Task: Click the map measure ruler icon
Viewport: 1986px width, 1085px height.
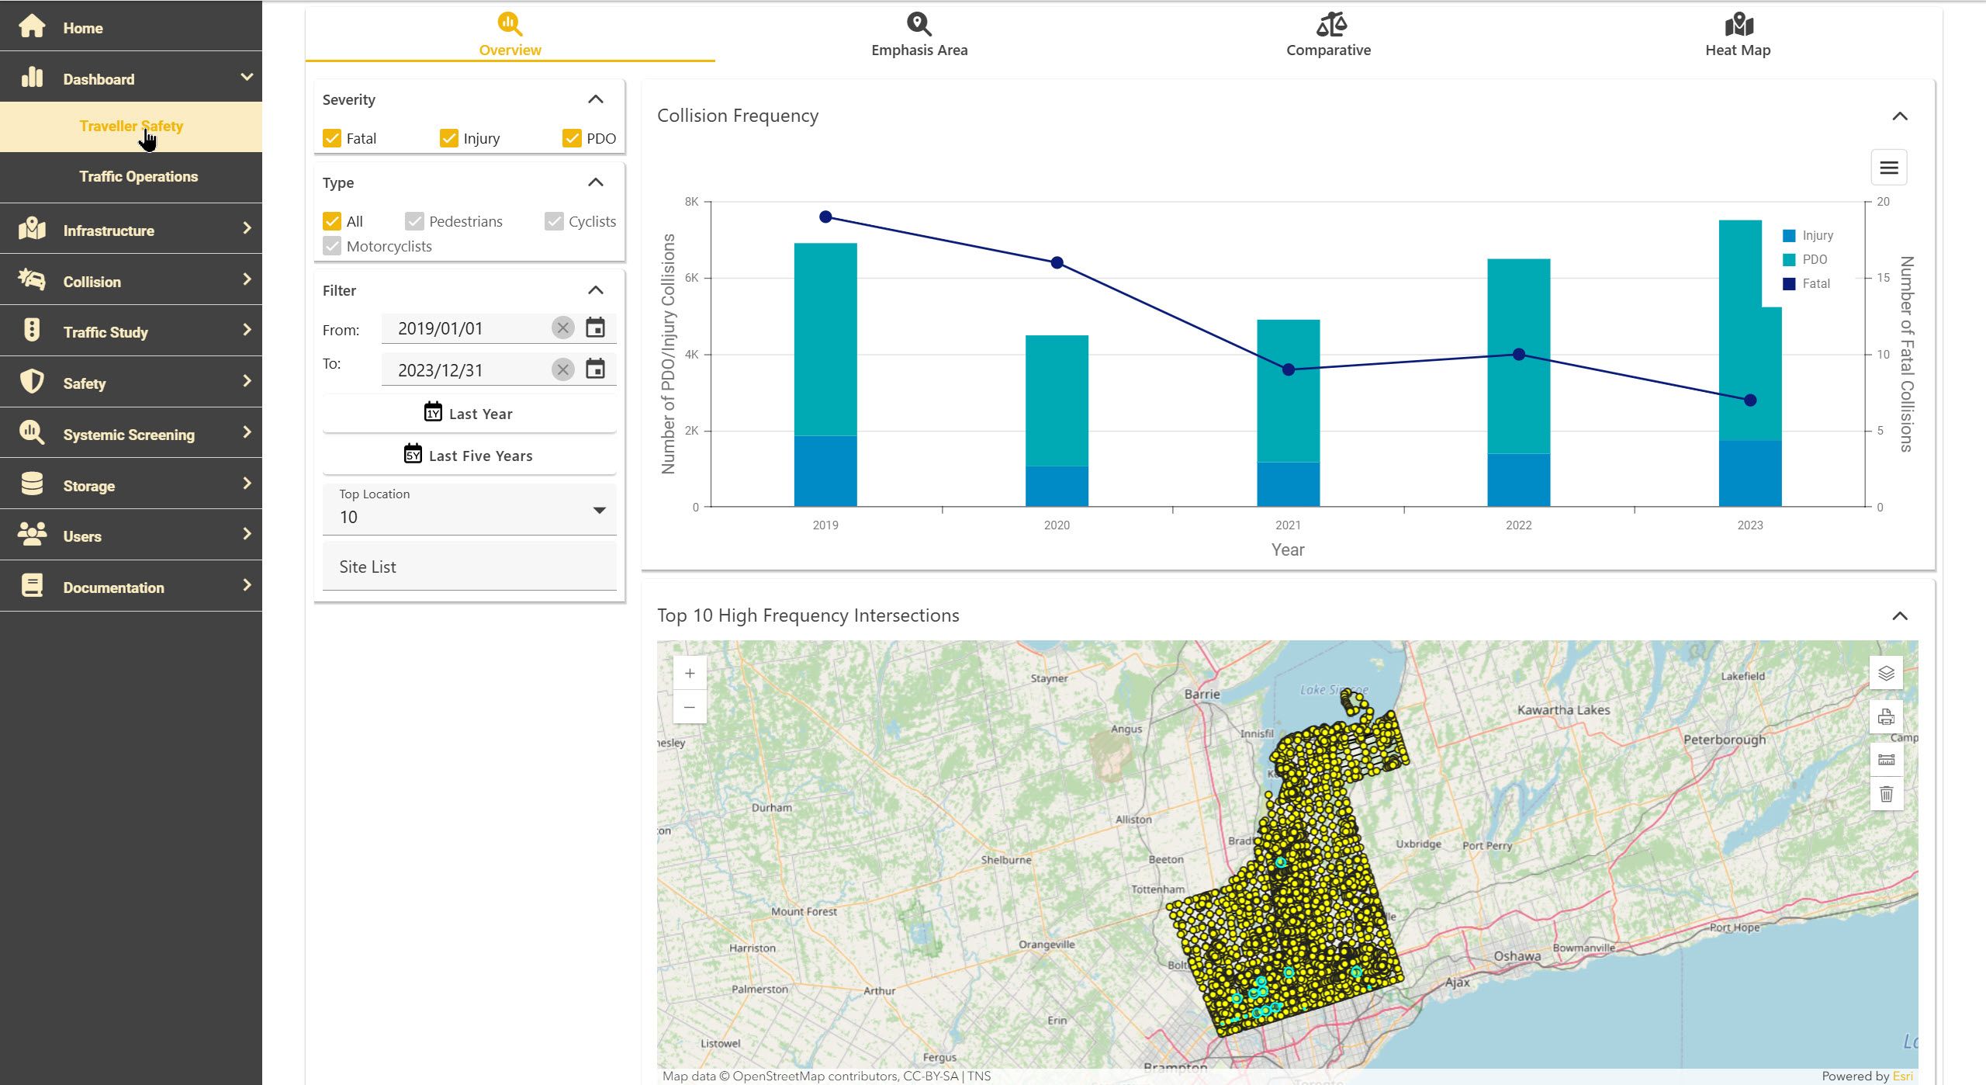Action: tap(1886, 759)
